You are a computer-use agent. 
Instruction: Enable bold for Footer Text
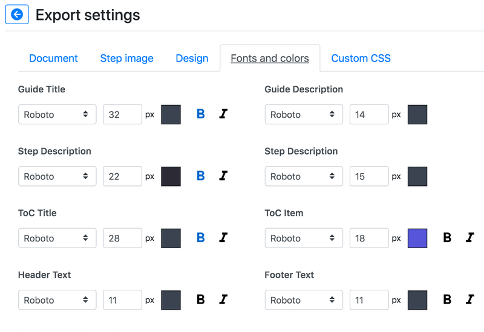pos(447,299)
